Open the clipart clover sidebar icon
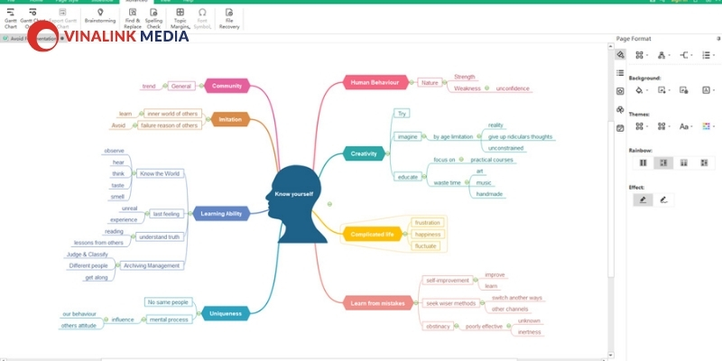 point(620,109)
